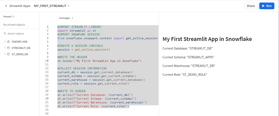Click the Pinned section header
Image resolution: width=279 pixels, height=116 pixels.
point(7,17)
